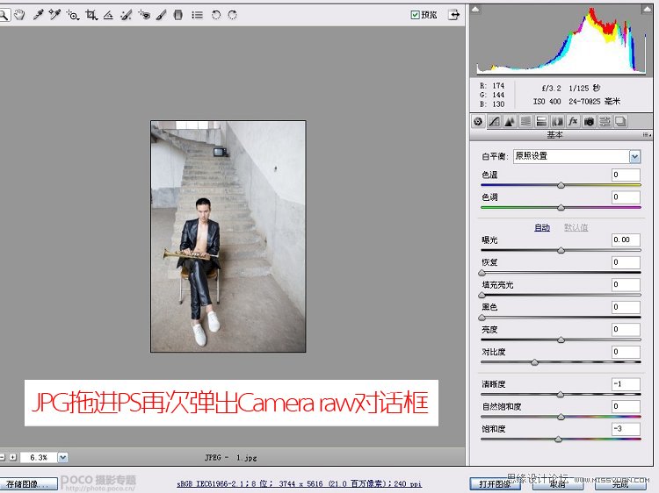Open the 白平衡 white balance dropdown
Screen dimensions: 659x493
point(634,157)
